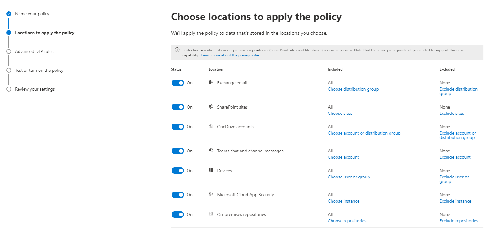
Task: Click the Microsoft Cloud App Security icon
Action: coord(211,194)
